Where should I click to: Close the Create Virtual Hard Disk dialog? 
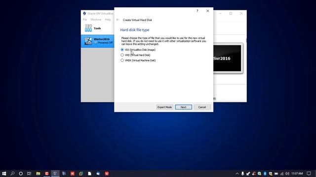pyautogui.click(x=207, y=11)
